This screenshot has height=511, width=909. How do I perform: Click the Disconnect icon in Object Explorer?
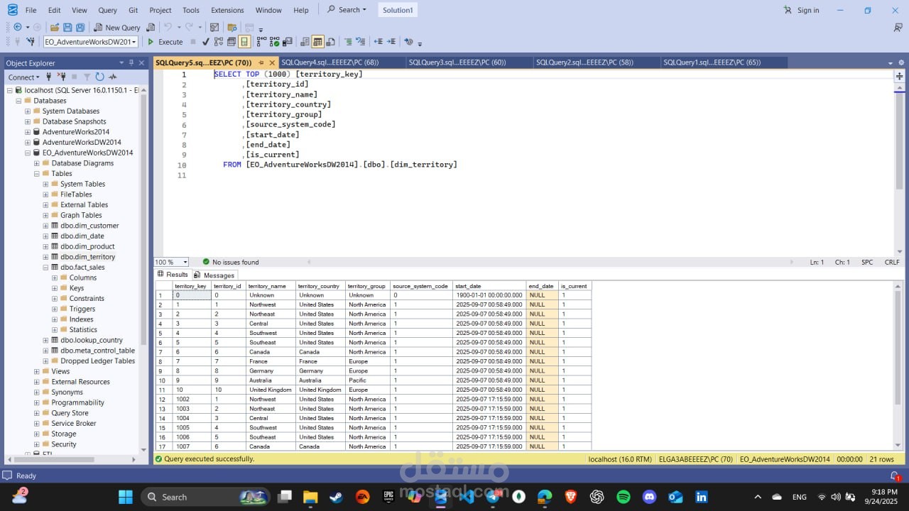pos(62,77)
